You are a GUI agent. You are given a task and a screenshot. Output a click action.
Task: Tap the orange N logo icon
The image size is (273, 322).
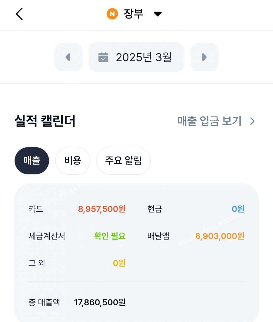coord(112,14)
